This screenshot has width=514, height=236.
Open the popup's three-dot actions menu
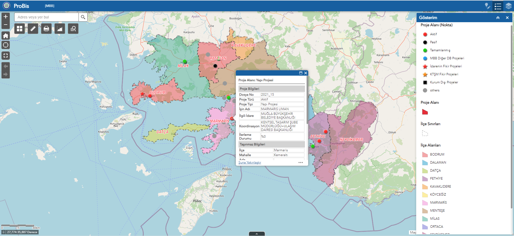tap(301, 163)
